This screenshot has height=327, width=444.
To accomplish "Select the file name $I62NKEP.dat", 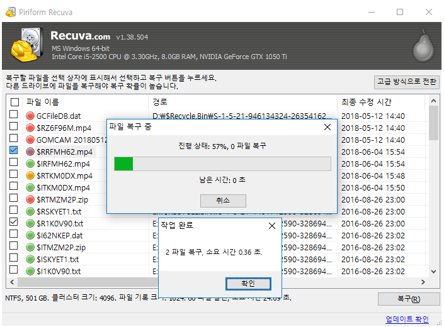I will (x=59, y=236).
